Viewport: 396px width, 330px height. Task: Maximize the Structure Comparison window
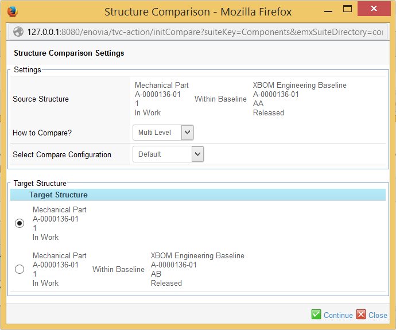click(x=347, y=9)
